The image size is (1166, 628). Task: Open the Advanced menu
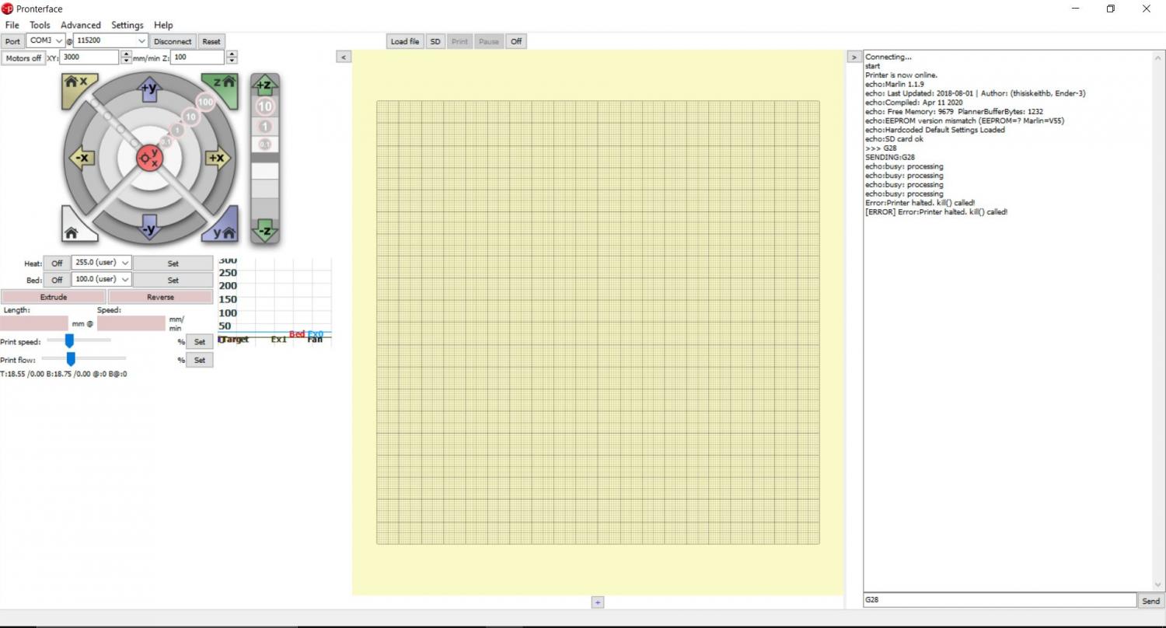point(81,25)
